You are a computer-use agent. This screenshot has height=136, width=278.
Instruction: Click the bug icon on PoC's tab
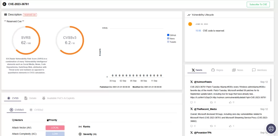click(x=44, y=98)
